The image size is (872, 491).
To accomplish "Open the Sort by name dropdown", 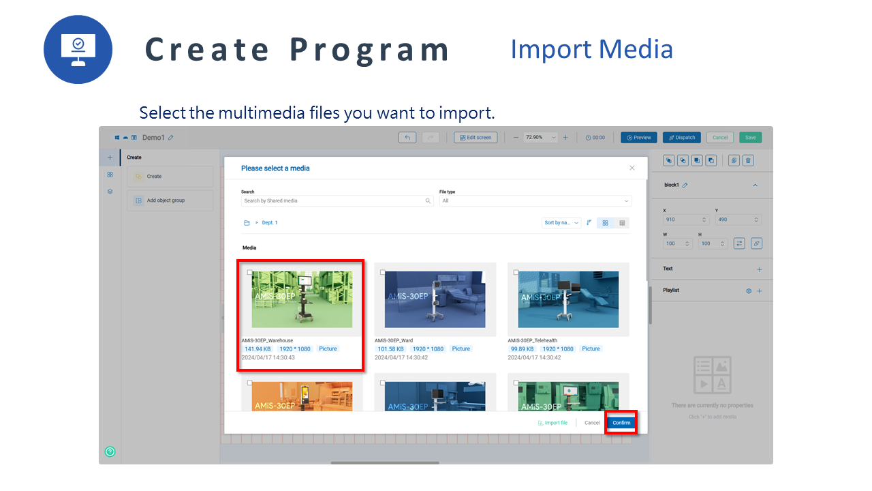I will pyautogui.click(x=561, y=223).
